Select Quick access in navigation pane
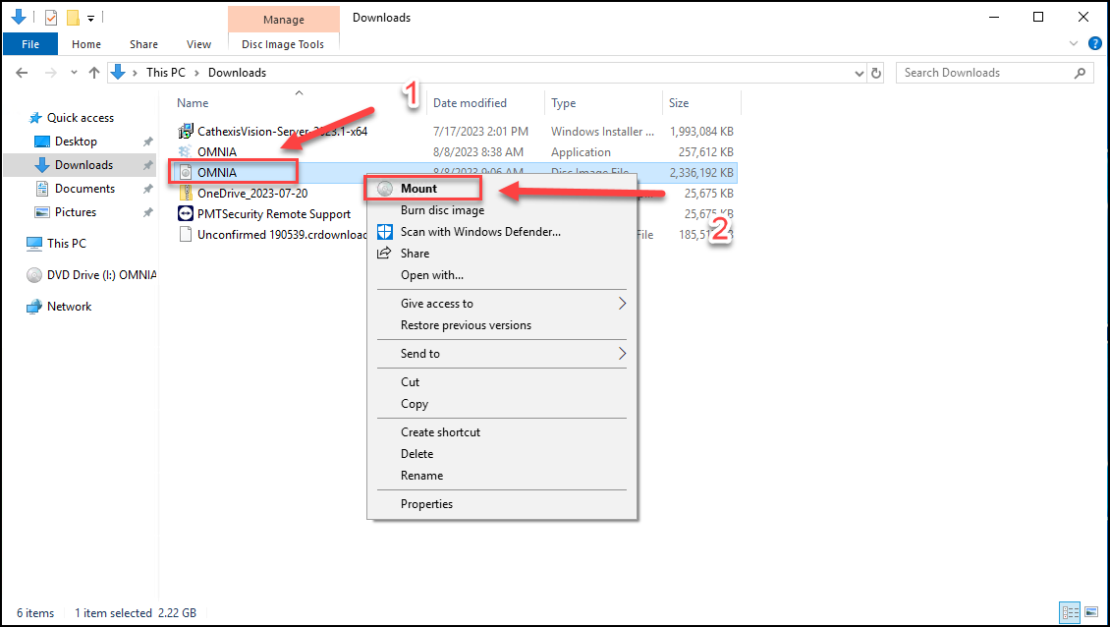Viewport: 1110px width, 627px height. (x=80, y=118)
